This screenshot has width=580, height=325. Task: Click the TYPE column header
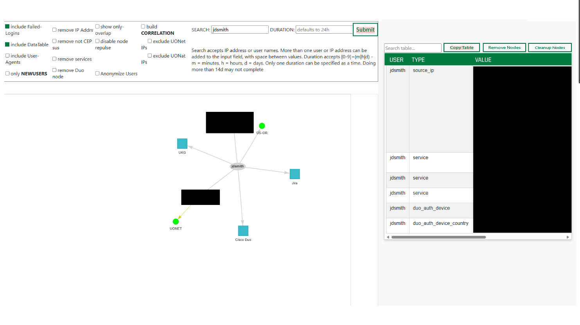click(x=418, y=60)
